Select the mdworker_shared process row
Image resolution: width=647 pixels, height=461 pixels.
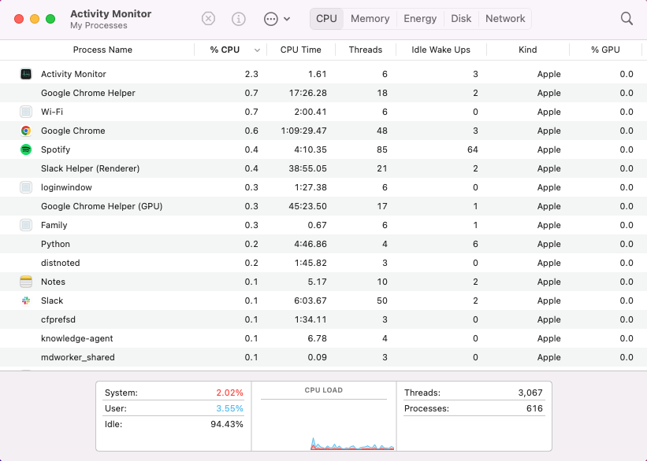(323, 357)
